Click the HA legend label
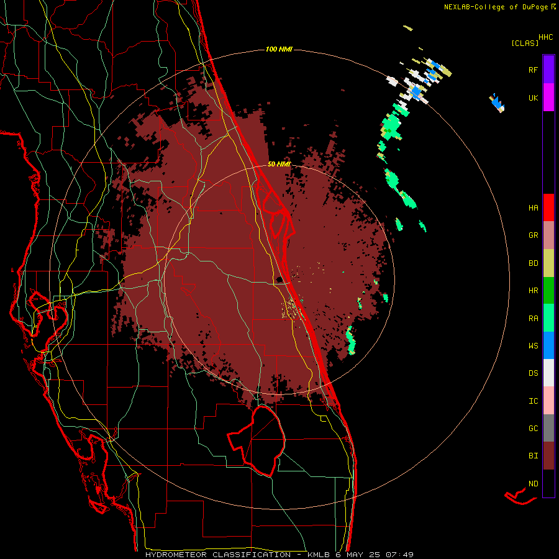 click(x=533, y=208)
